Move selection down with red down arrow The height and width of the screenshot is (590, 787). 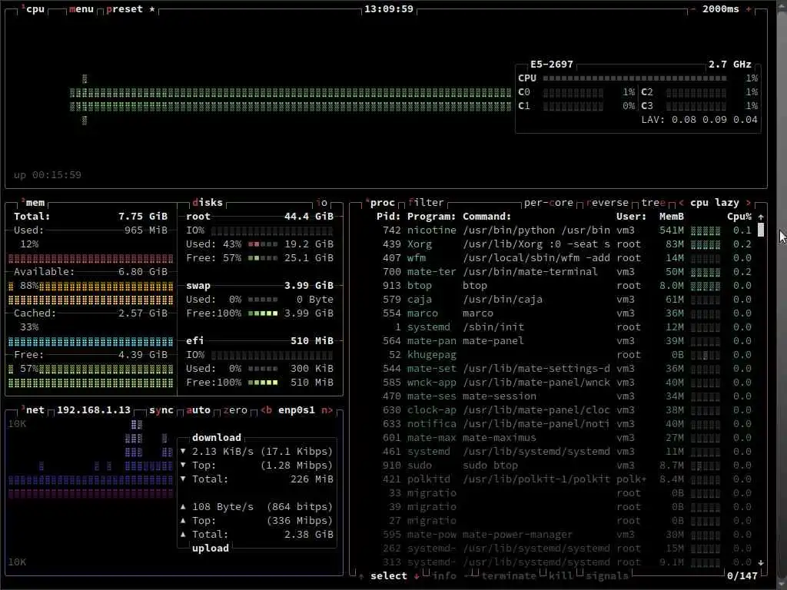417,576
